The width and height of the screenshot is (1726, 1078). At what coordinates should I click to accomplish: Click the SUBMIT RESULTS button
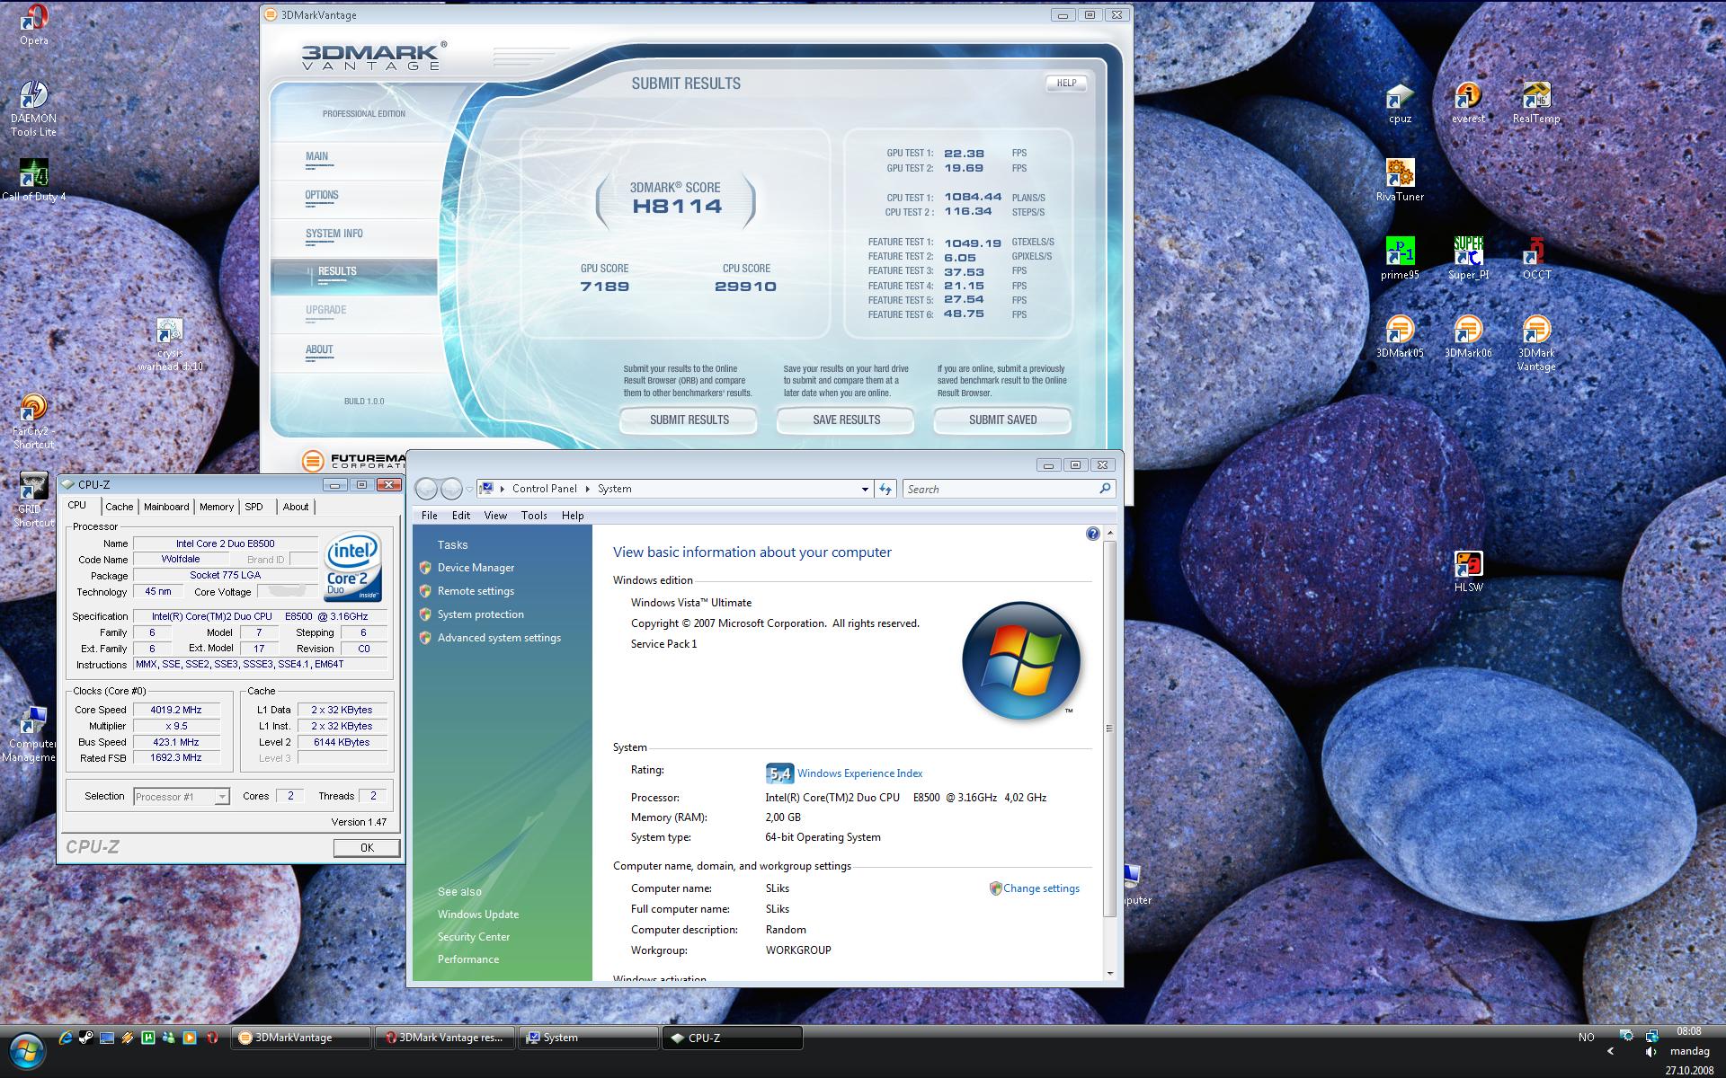click(x=689, y=420)
